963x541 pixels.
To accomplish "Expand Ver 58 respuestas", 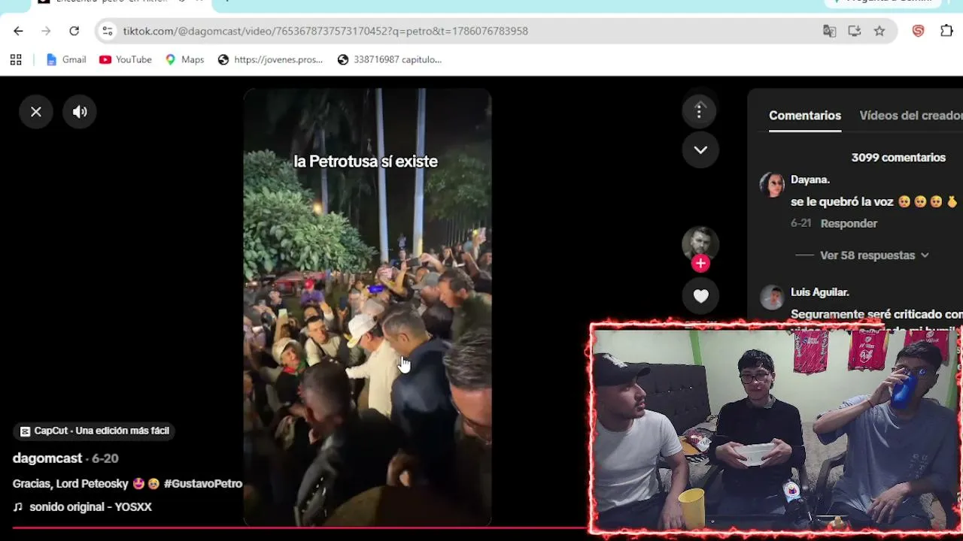I will [x=874, y=255].
